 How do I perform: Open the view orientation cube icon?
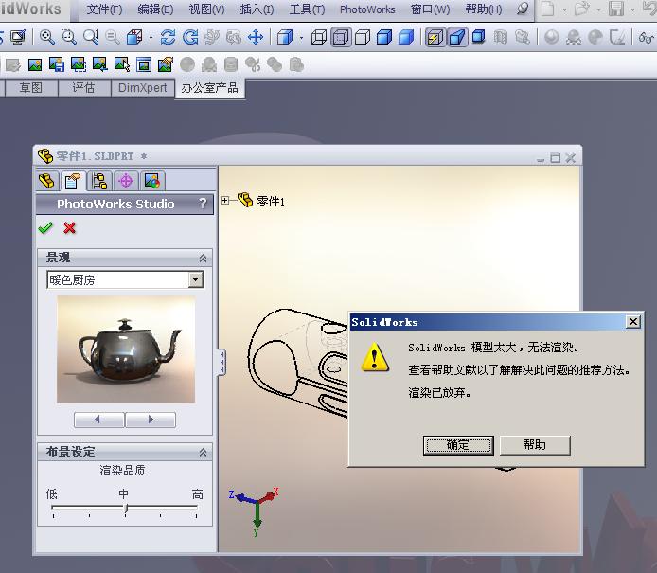285,37
